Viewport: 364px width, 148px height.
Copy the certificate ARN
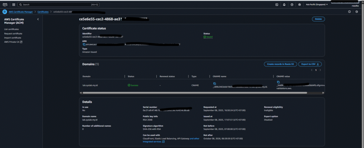(x=84, y=44)
